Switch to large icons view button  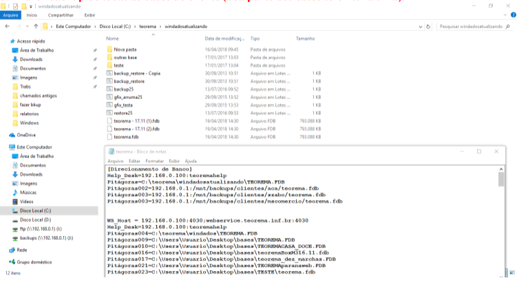[x=512, y=273]
